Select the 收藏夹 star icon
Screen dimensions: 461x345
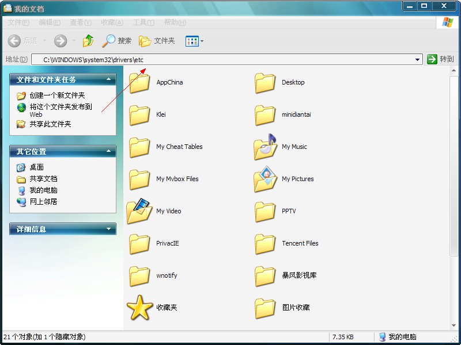tap(139, 308)
